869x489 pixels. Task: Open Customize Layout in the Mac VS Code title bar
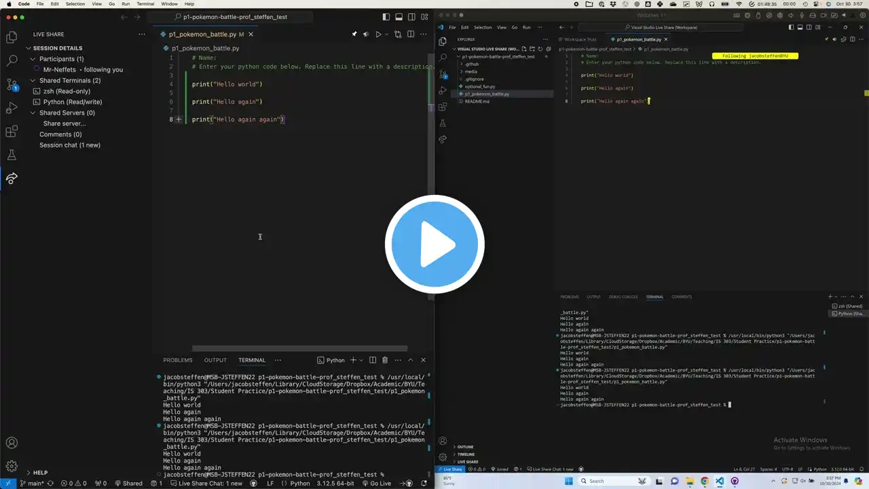coord(424,17)
